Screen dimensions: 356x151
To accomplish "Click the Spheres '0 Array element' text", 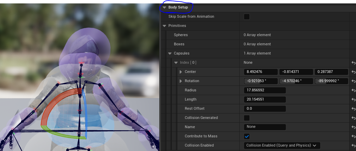I will click(x=257, y=35).
